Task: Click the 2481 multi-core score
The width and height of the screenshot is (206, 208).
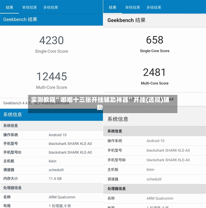Action: coord(154,72)
